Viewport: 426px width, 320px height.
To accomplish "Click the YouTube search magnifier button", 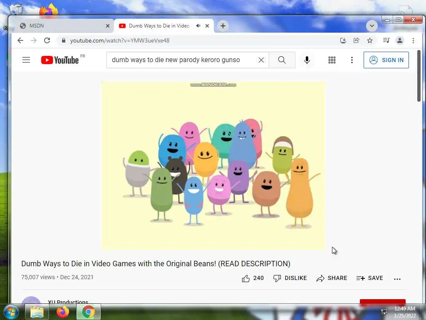I will click(282, 60).
